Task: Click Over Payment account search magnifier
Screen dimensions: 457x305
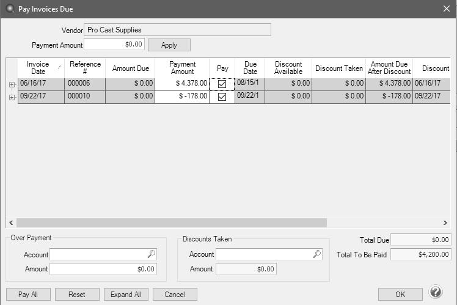Action: coord(152,254)
